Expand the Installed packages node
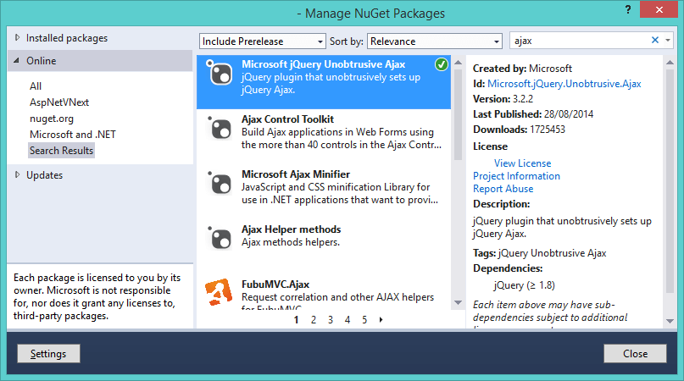The height and width of the screenshot is (381, 684). coord(17,37)
